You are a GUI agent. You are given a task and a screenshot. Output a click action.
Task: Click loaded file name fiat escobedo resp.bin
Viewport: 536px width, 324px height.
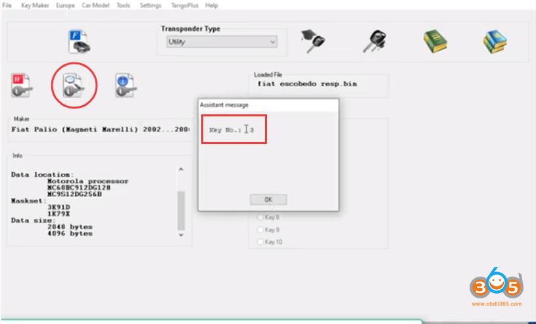pos(307,83)
